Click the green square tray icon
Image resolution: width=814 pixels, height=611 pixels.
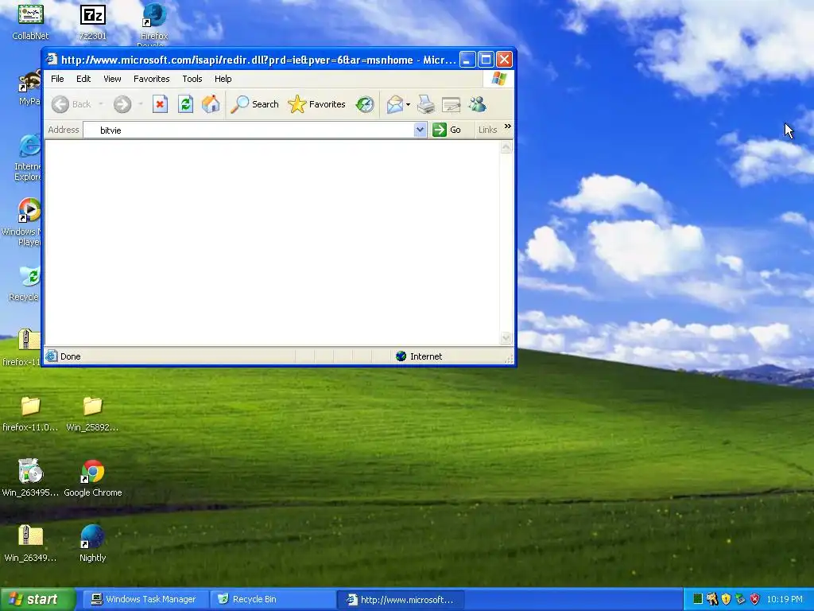(698, 599)
